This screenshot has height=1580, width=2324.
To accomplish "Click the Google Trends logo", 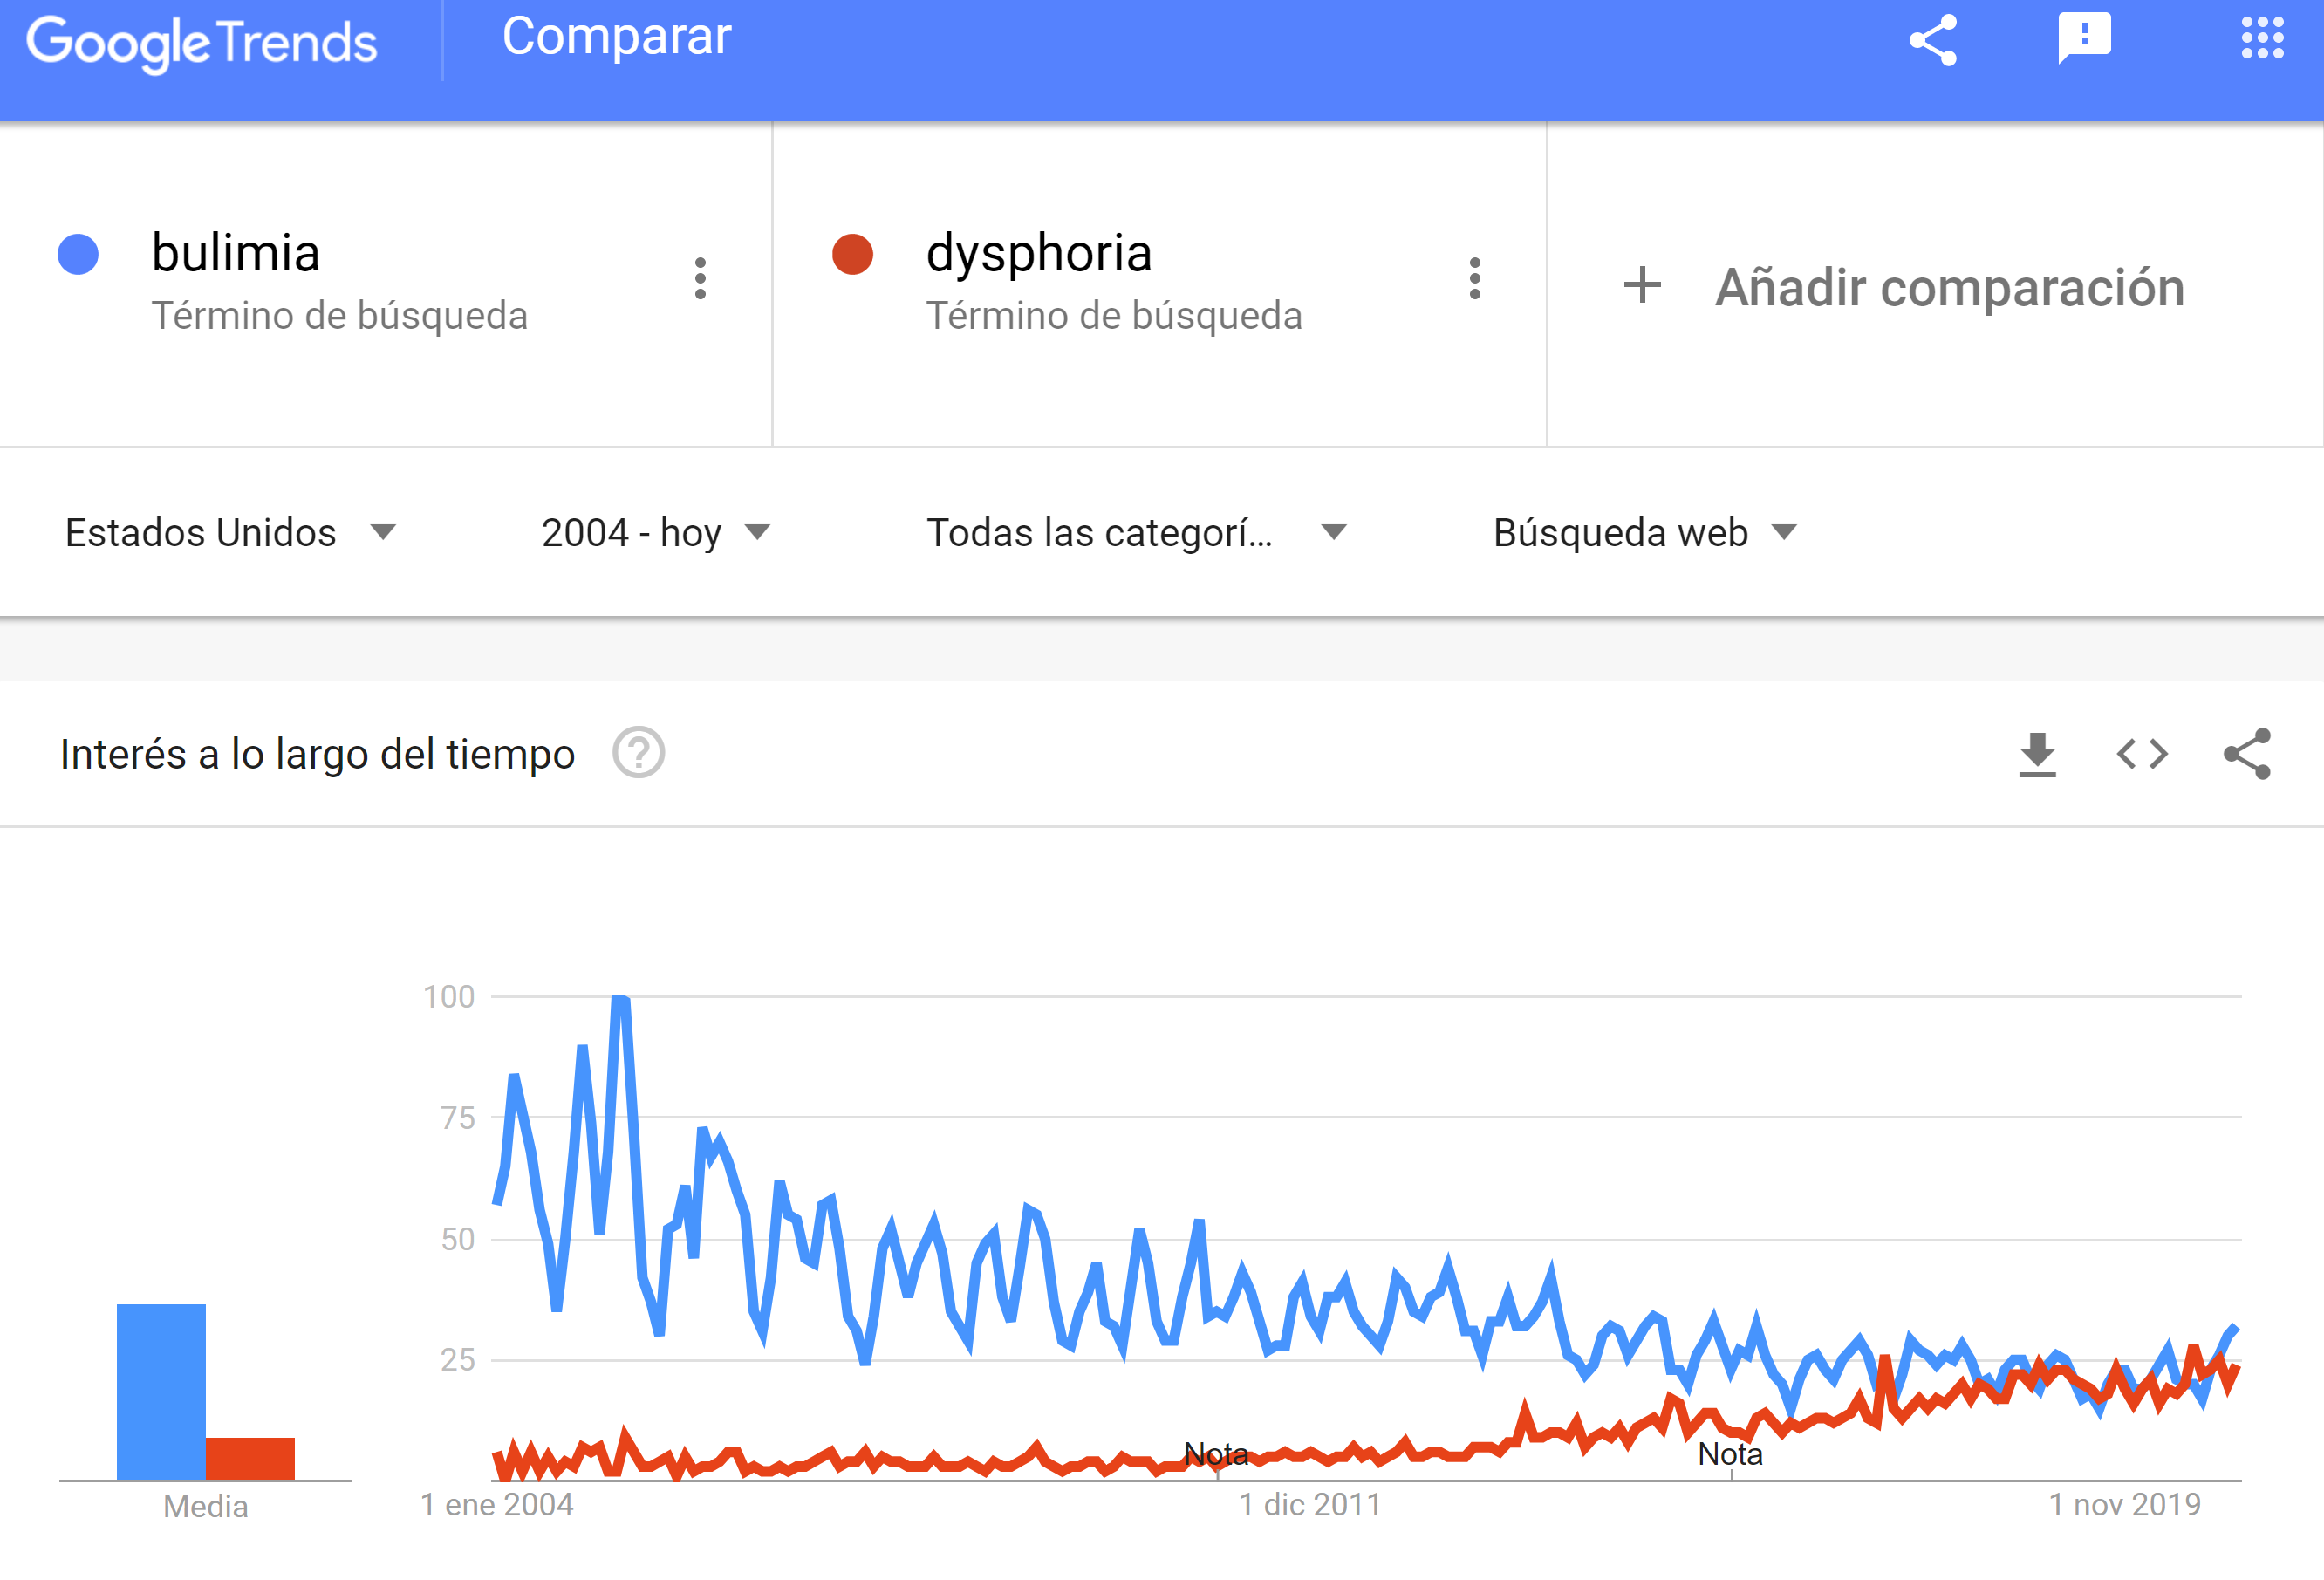I will coord(201,42).
